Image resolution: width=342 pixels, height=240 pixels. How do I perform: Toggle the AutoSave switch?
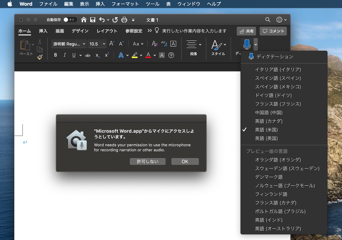(70, 20)
